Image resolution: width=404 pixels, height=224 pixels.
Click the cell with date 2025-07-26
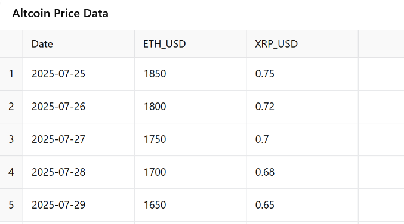pyautogui.click(x=79, y=107)
